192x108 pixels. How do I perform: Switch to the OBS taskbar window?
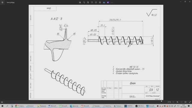click(x=140, y=106)
